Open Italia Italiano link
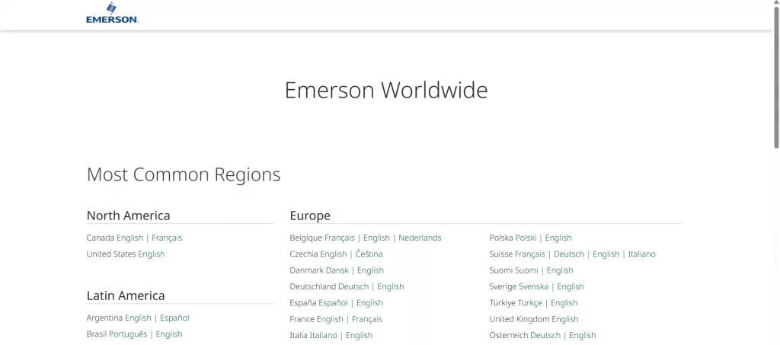Viewport: 780px width, 345px height. click(323, 336)
